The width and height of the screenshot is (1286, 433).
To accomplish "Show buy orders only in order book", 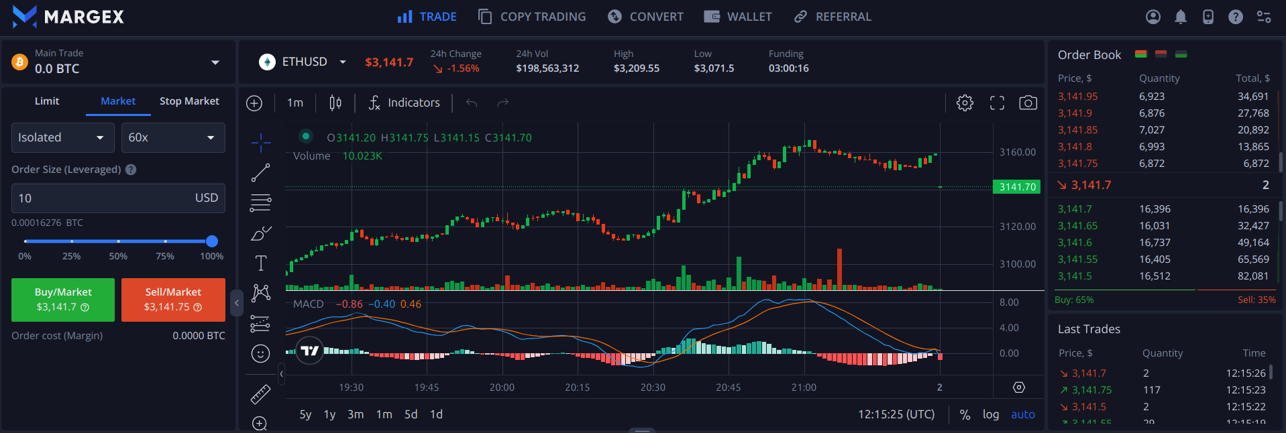I will 1181,54.
